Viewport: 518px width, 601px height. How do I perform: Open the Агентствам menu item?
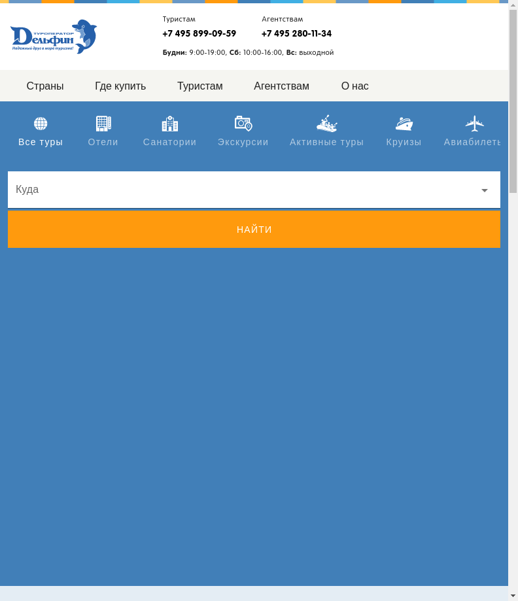tap(281, 86)
